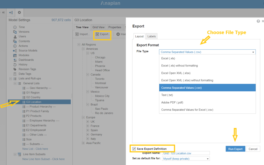Screen dimensions: 264x165
Task: Click the Run Export button
Action: [x=235, y=149]
